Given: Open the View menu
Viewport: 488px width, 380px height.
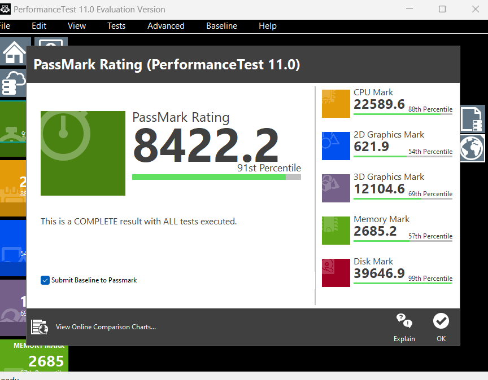Looking at the screenshot, I should 77,26.
